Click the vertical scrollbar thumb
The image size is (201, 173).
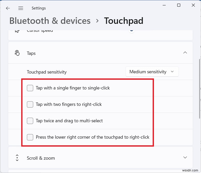199,88
